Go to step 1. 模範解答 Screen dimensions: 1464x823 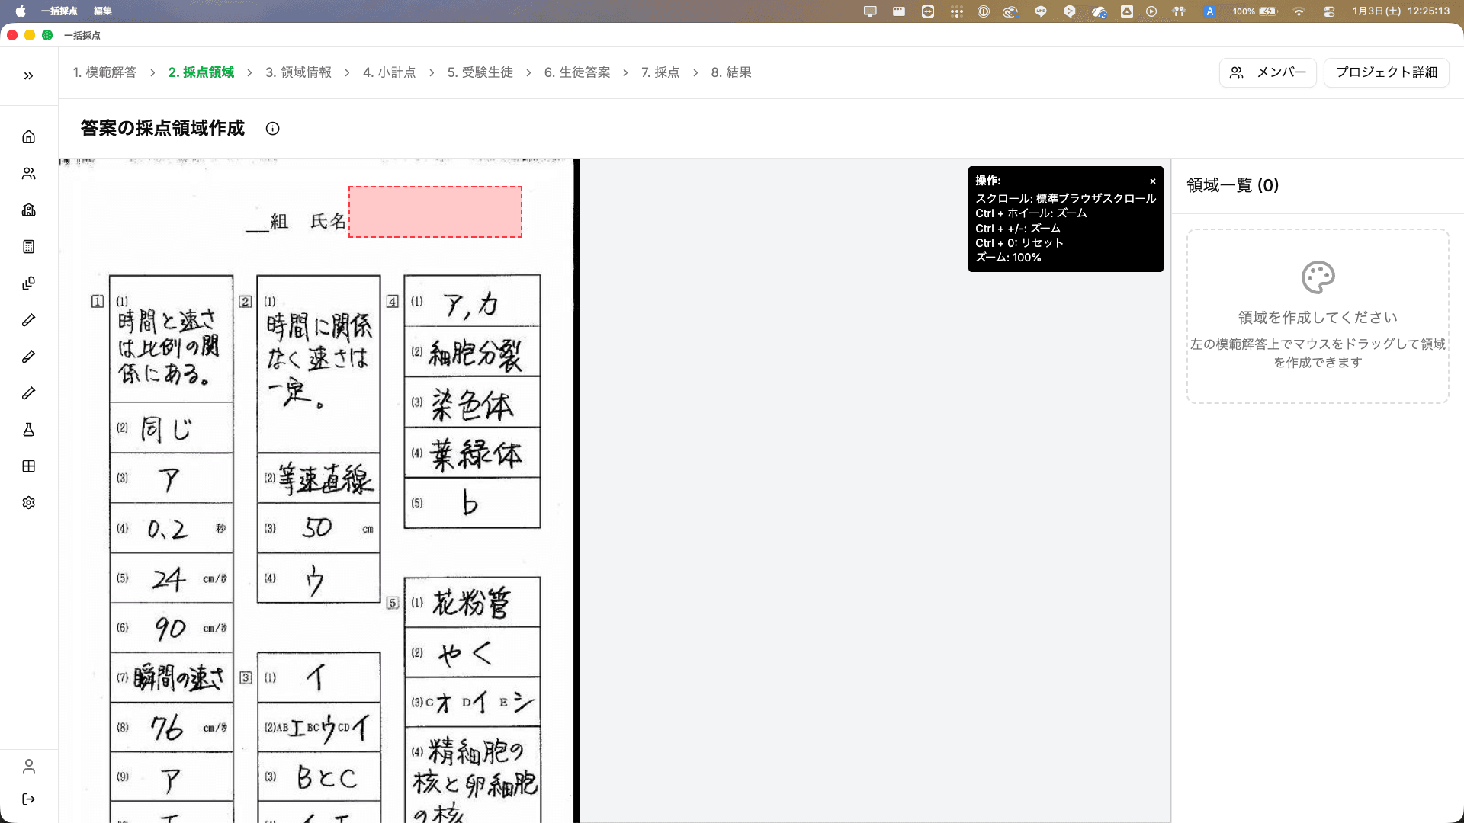(105, 72)
